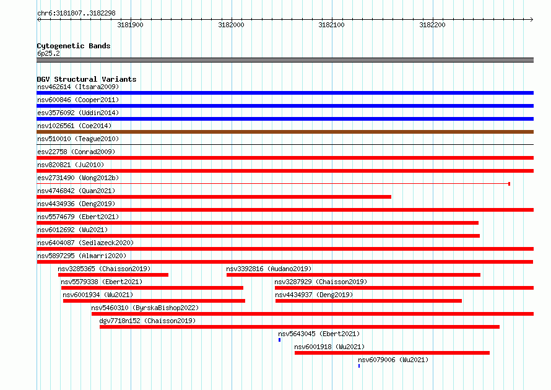
Task: Open nsv5897295 (Almarri2020) variant label
Action: (82, 256)
